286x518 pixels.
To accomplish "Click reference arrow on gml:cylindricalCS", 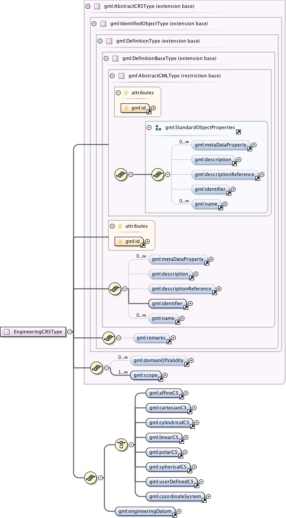I will click(192, 426).
